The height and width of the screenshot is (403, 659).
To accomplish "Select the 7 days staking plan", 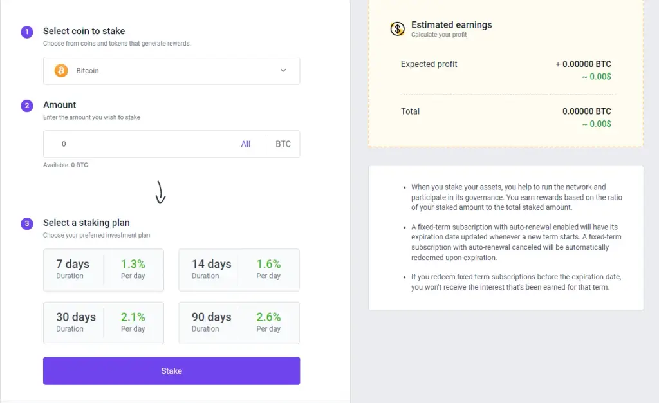I will click(104, 270).
